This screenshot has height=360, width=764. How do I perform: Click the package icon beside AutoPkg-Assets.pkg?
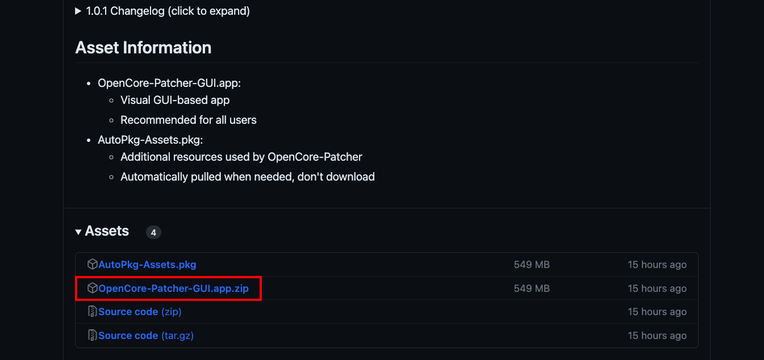point(93,265)
